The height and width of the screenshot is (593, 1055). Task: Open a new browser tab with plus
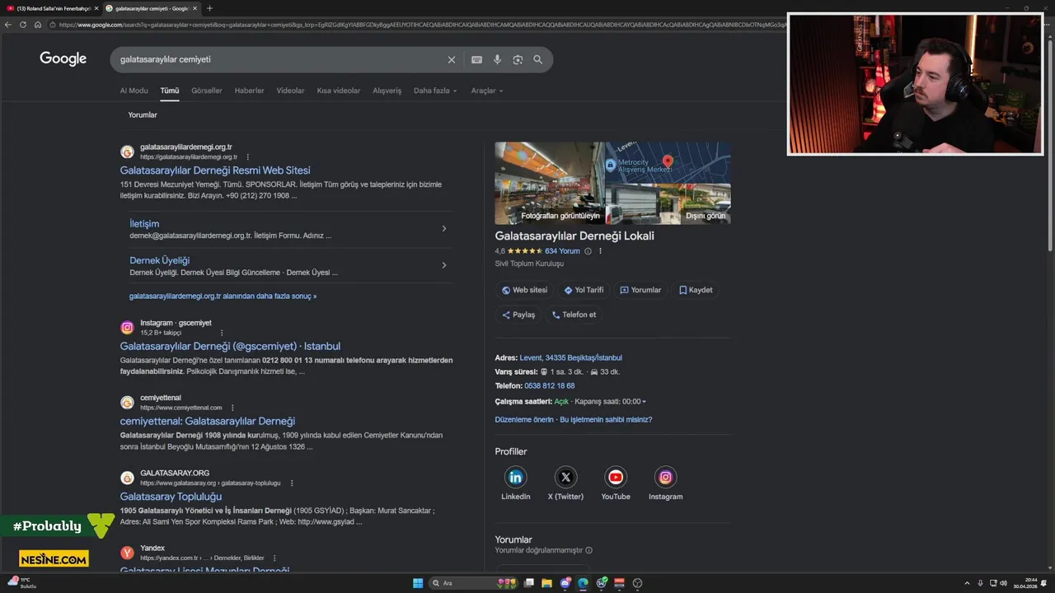[209, 8]
